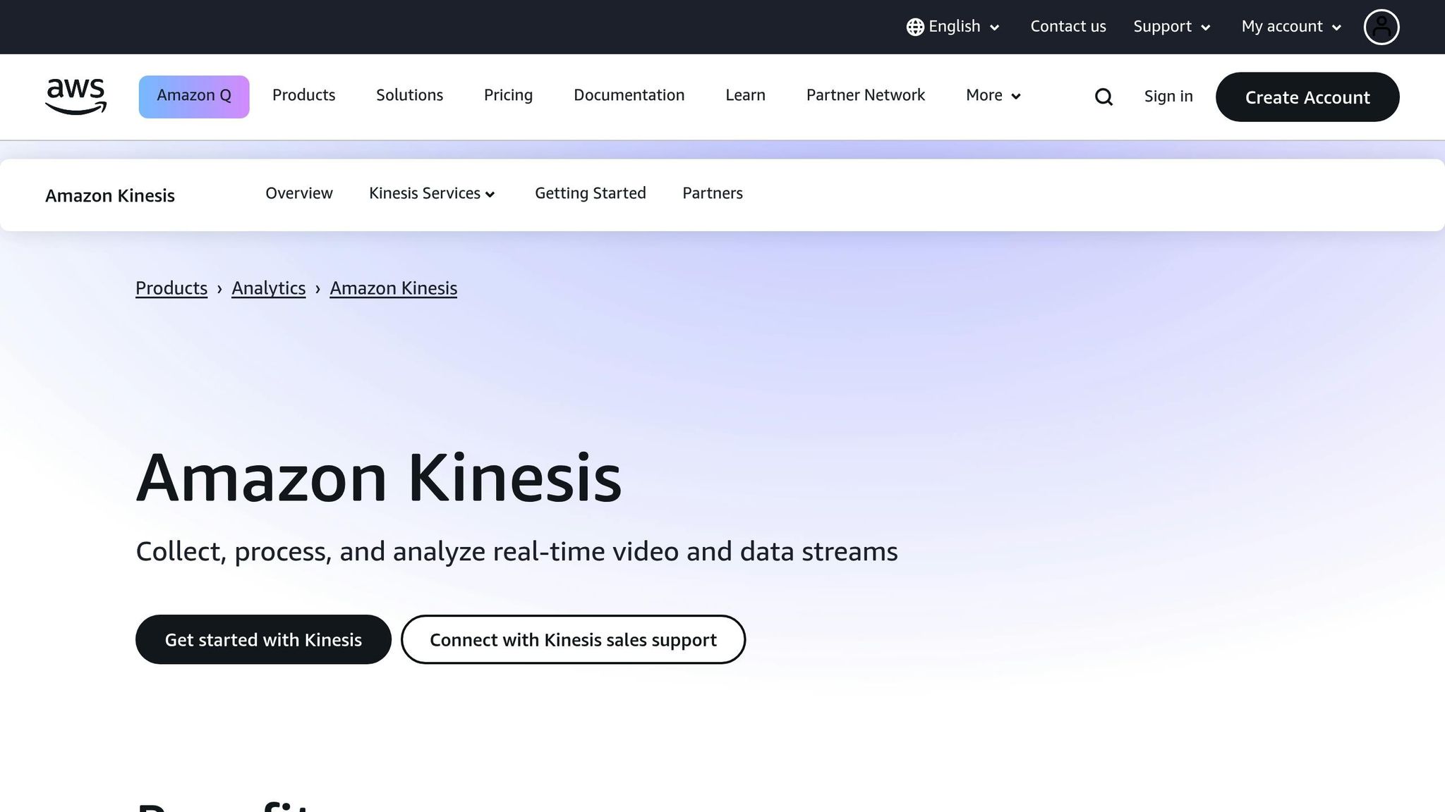Click Connect with Kinesis sales support button
The height and width of the screenshot is (812, 1445).
pos(573,639)
